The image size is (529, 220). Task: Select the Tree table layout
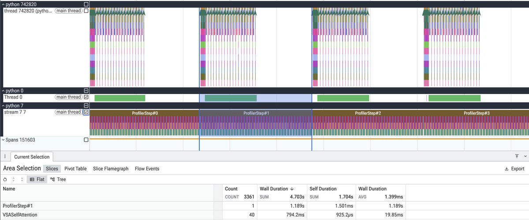point(58,179)
